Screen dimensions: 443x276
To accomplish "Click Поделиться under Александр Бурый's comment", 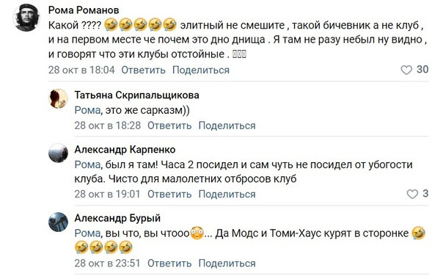I will (227, 263).
